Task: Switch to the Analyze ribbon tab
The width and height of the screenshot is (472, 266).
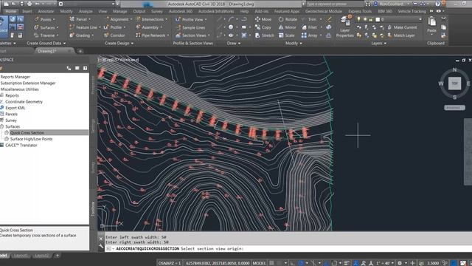Action: coord(86,11)
